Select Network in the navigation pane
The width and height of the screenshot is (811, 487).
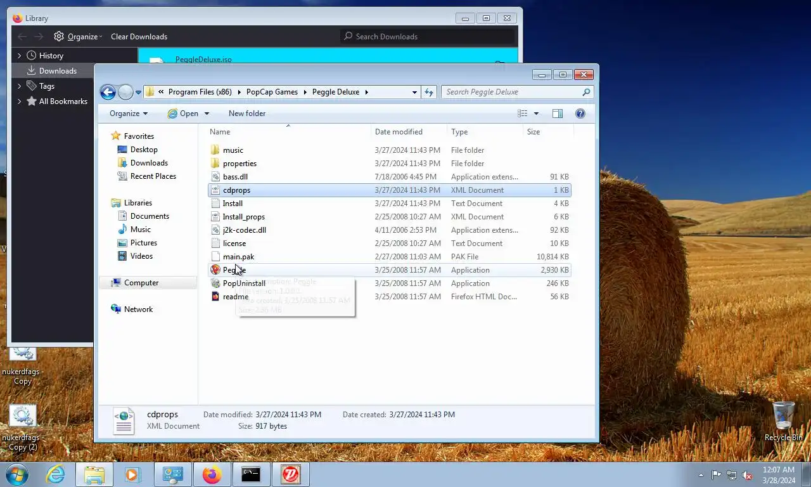[138, 309]
